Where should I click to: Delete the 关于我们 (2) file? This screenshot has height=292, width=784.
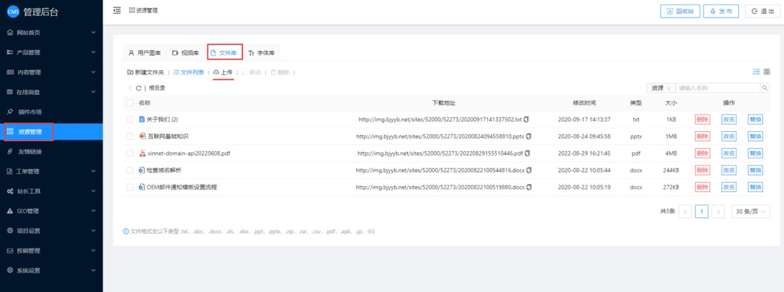(x=702, y=120)
